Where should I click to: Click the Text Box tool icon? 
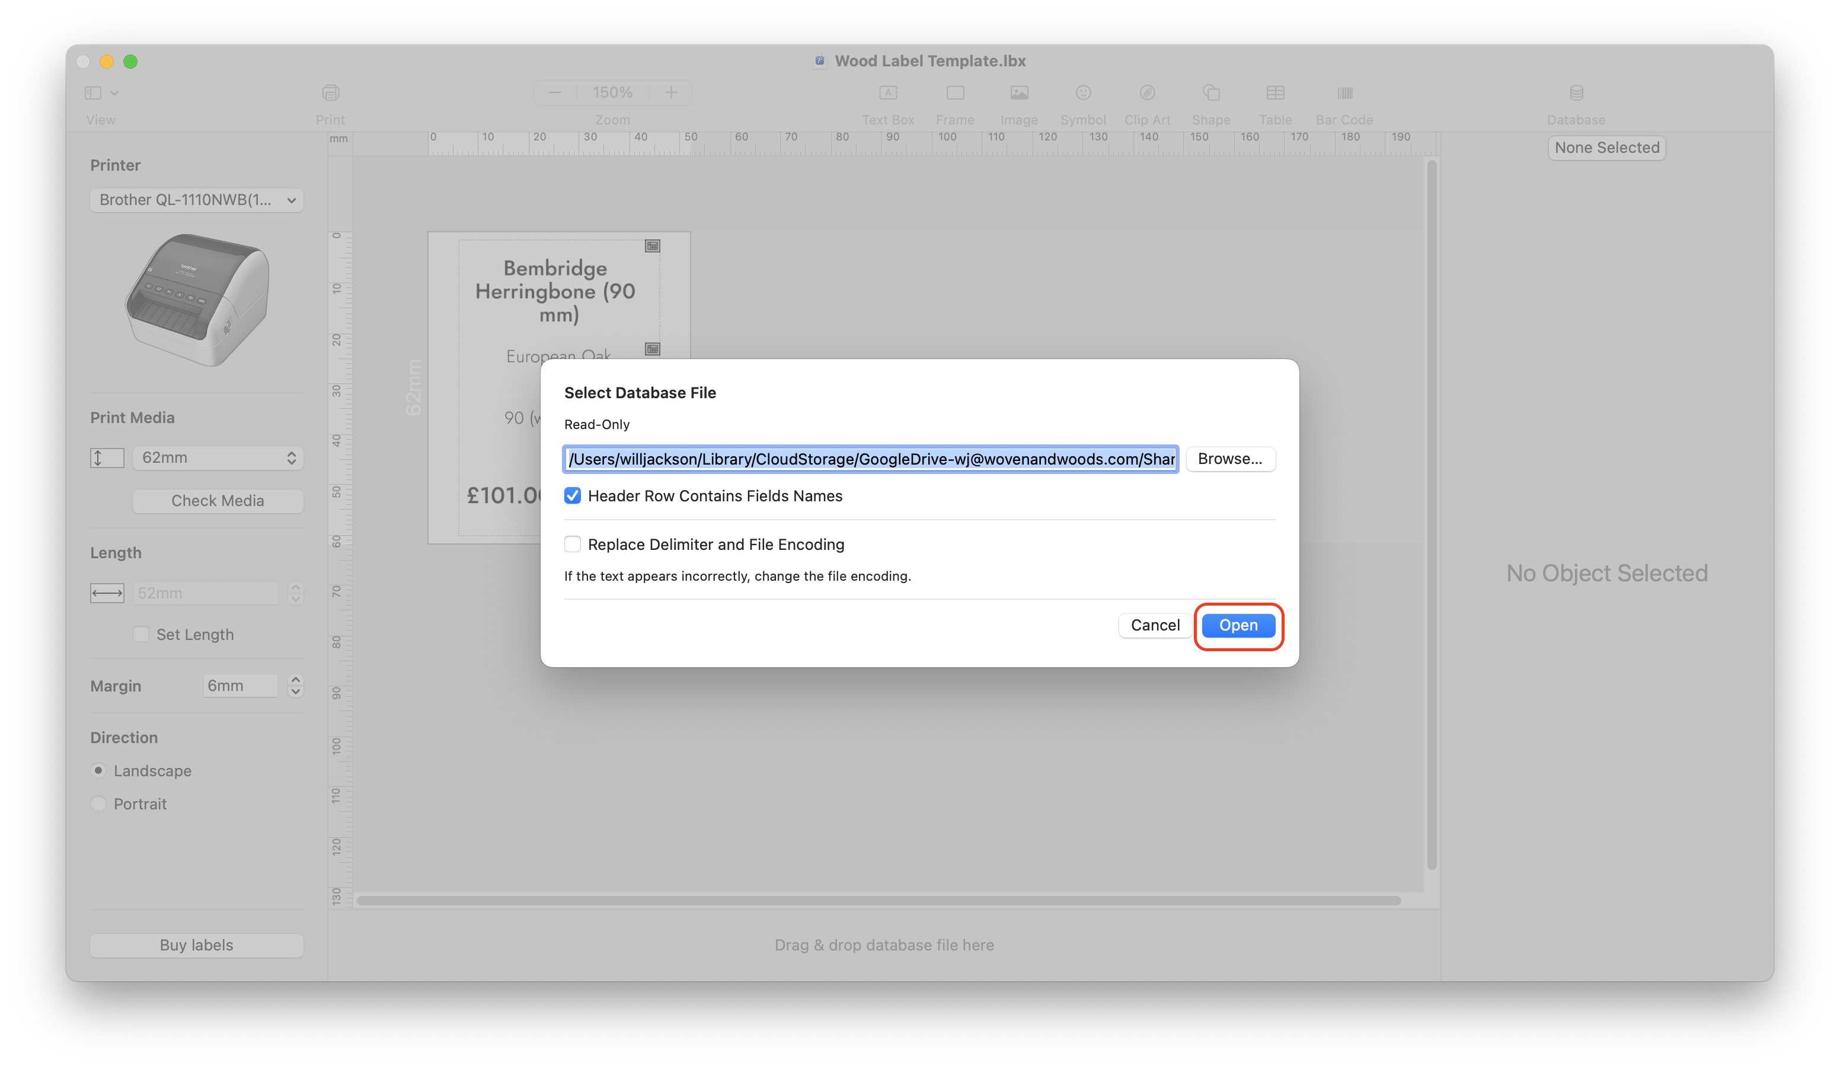pyautogui.click(x=887, y=92)
